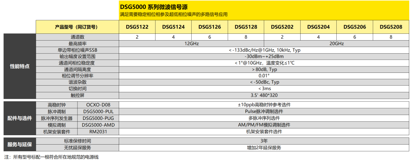The height and width of the screenshot is (163, 413).
Task: Click the 20GHz frequency cell
Action: point(337,44)
